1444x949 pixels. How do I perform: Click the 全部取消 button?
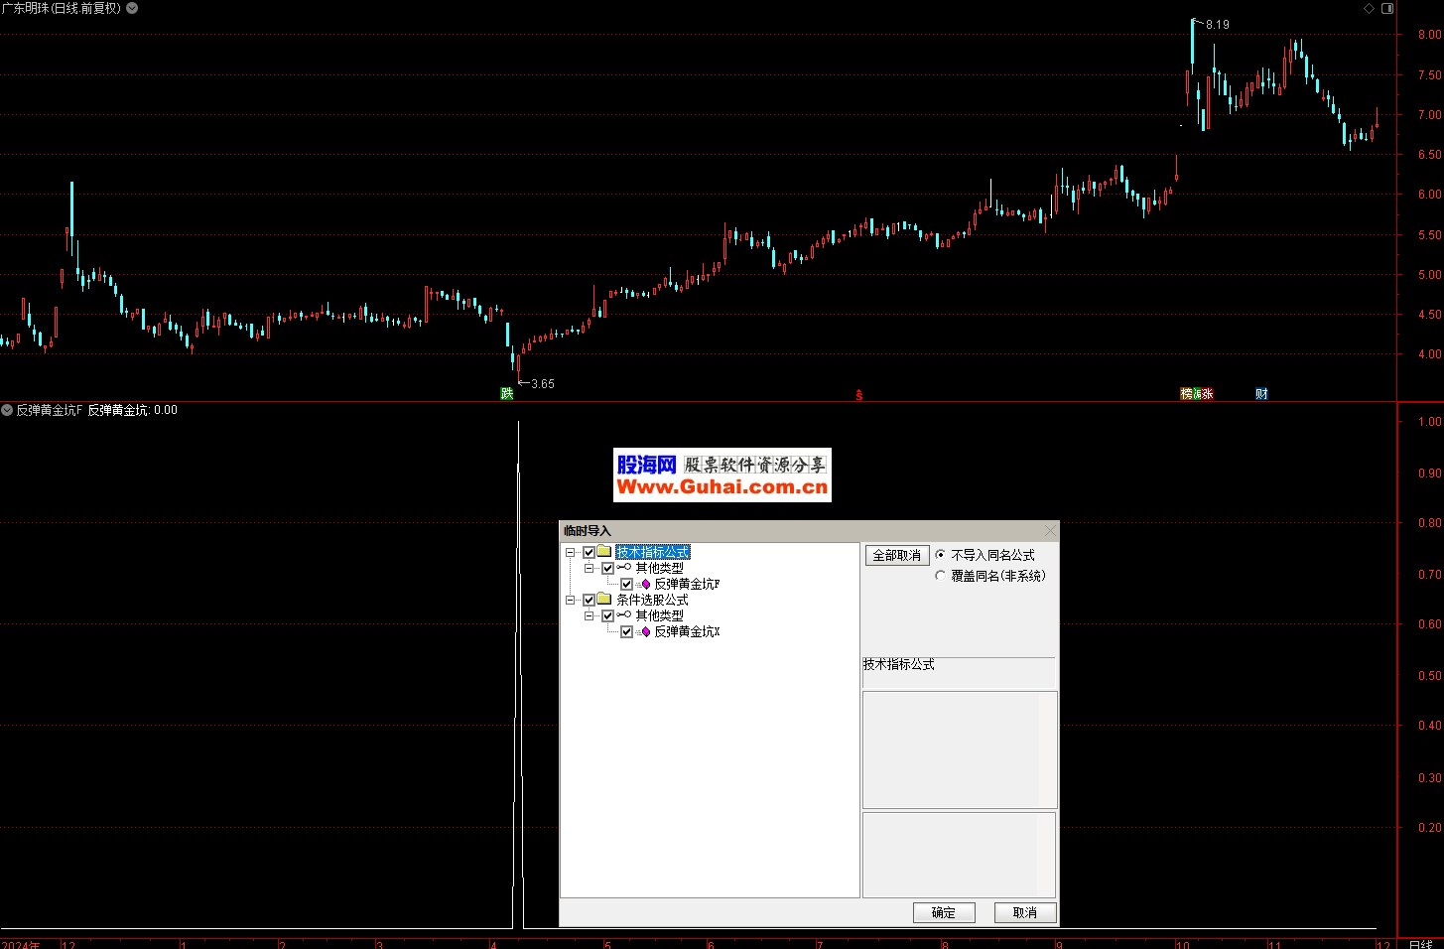click(897, 556)
